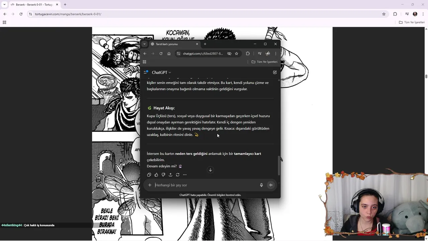Bookmark the Berserk page with the star
The height and width of the screenshot is (241, 428).
coord(384,14)
